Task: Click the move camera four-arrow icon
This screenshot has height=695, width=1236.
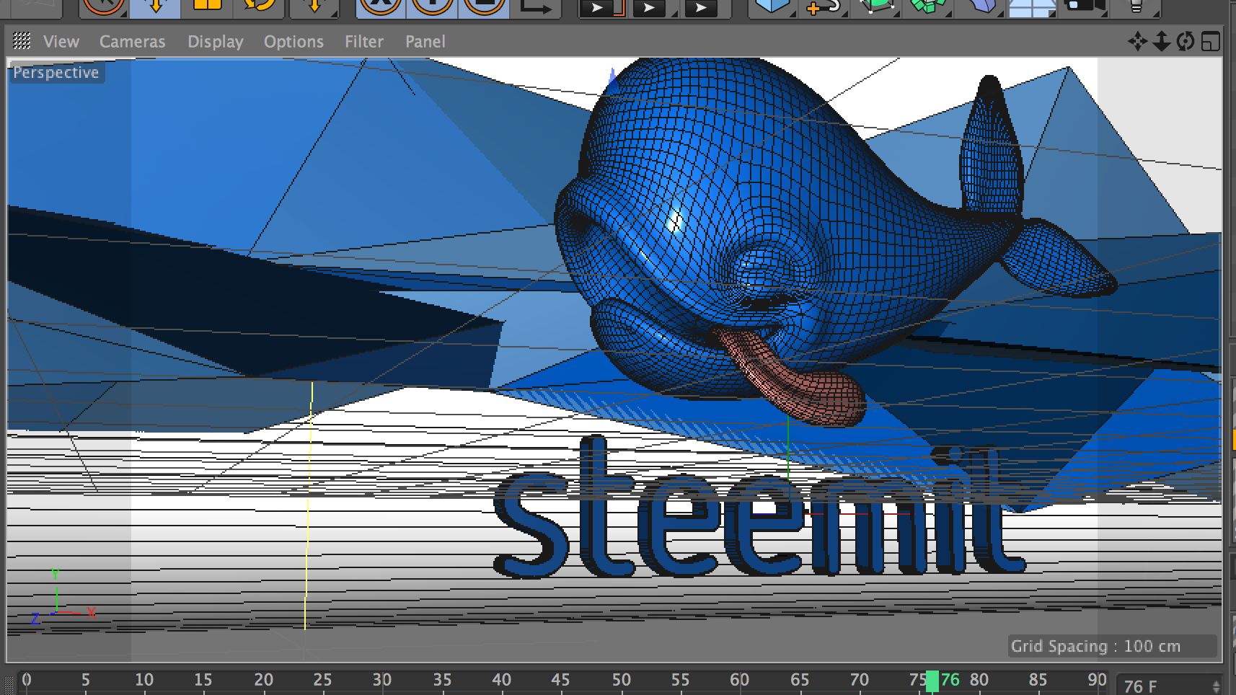Action: [x=1137, y=41]
